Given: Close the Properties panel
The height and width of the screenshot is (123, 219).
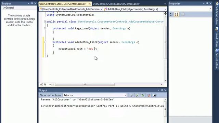Looking at the screenshot, I should click(210, 3).
